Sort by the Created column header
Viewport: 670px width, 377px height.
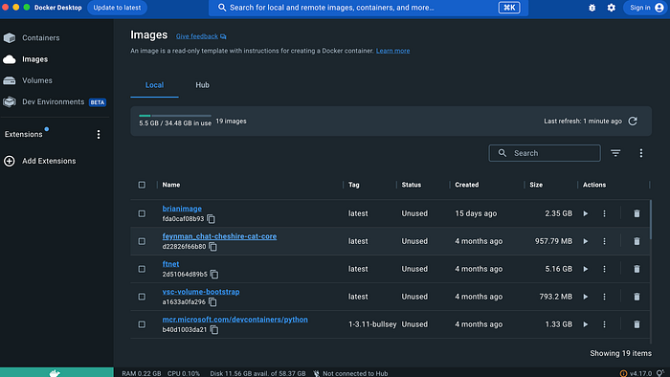[467, 185]
